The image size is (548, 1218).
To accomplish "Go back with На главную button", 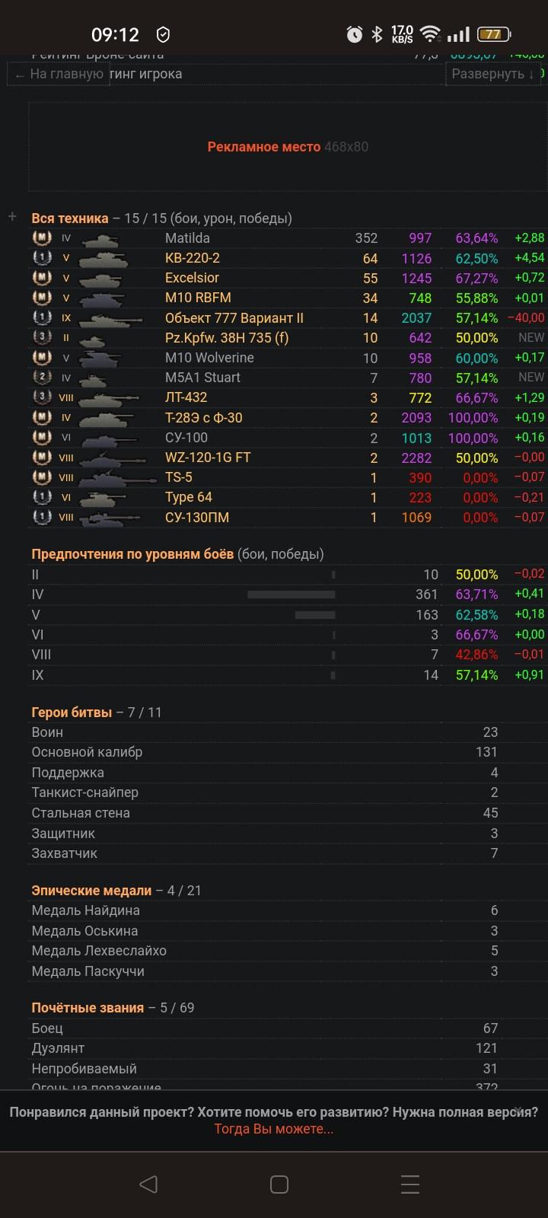I will [x=59, y=74].
